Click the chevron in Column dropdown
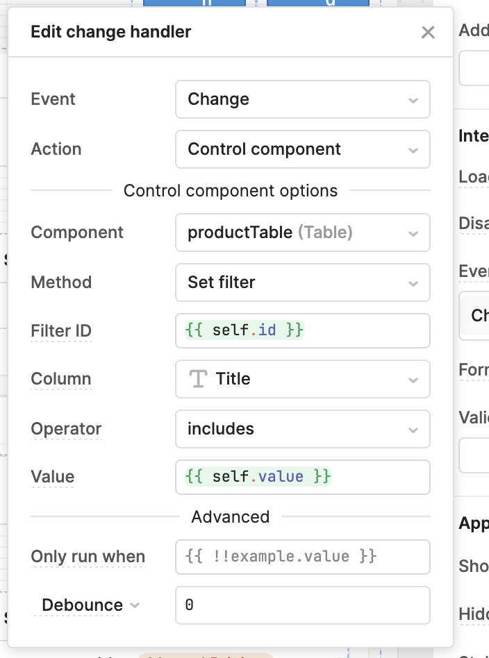The height and width of the screenshot is (658, 489). click(413, 380)
